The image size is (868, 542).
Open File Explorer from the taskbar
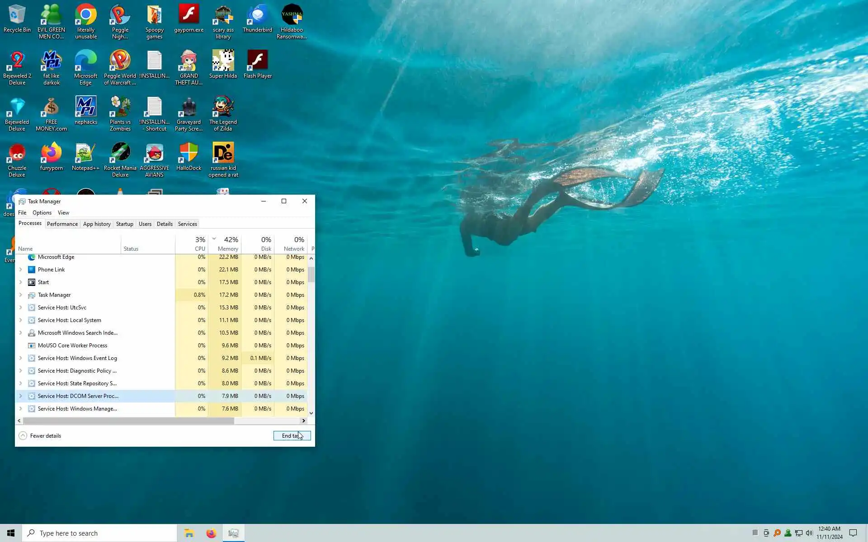click(x=189, y=533)
